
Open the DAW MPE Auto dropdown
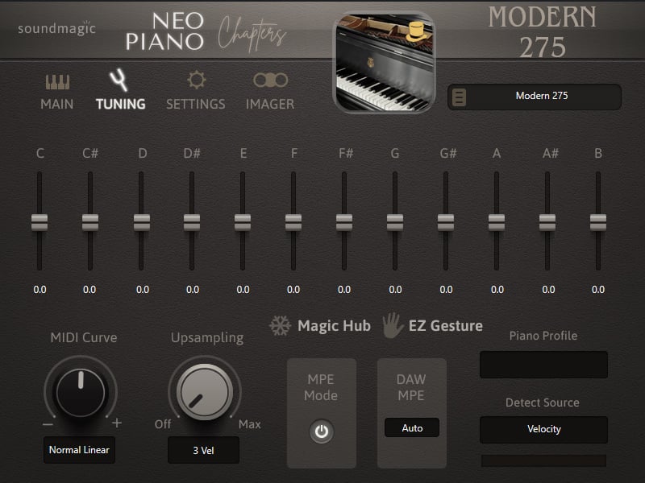point(412,428)
